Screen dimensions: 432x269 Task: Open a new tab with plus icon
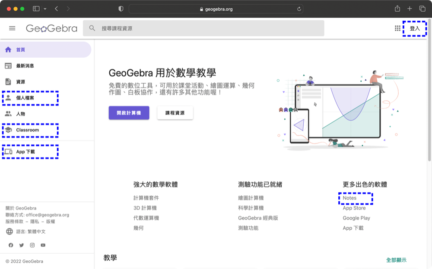coord(410,9)
